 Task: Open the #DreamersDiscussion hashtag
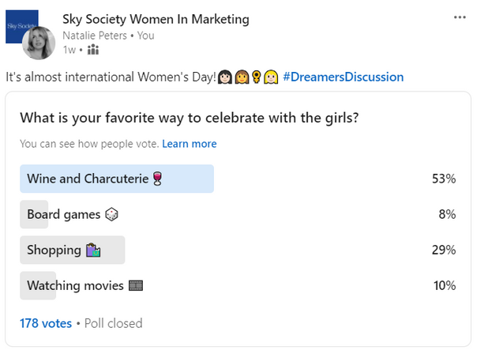pos(342,77)
